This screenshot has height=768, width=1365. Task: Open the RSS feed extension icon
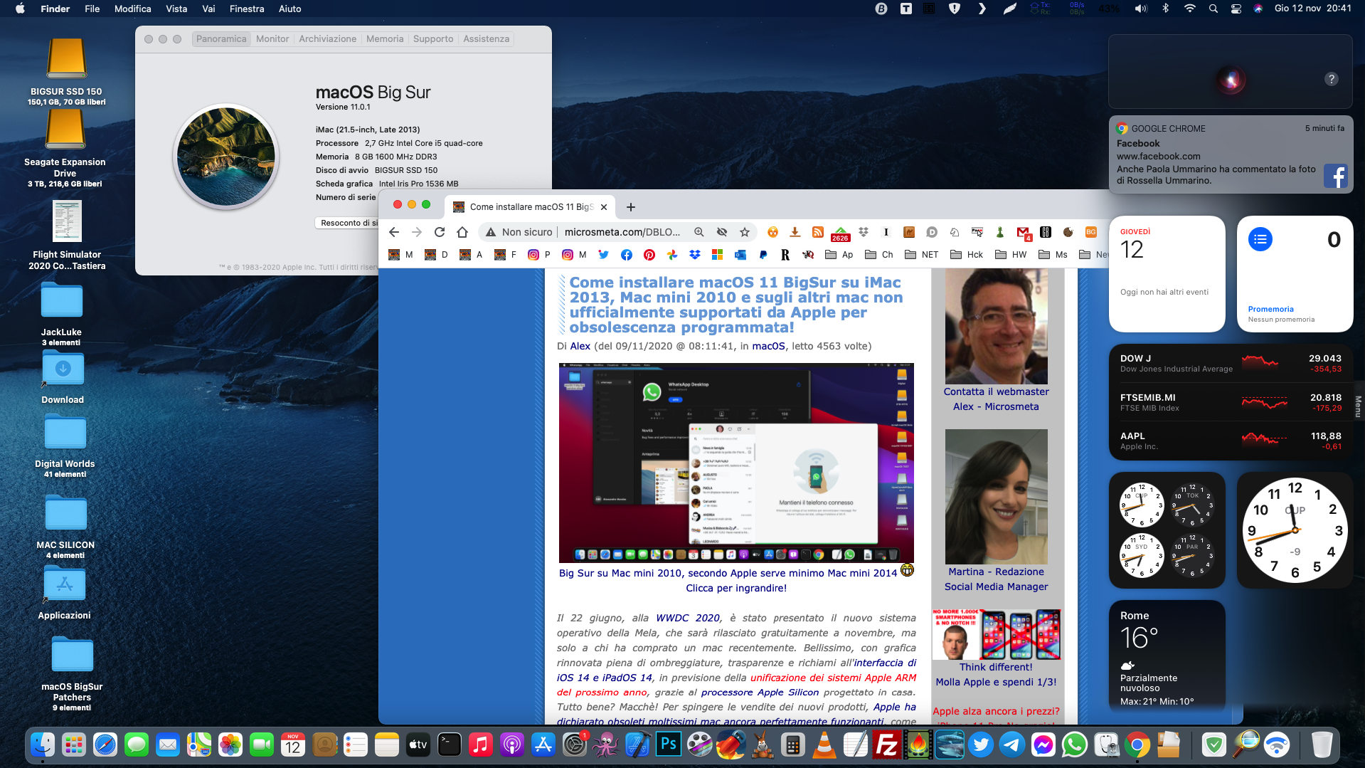click(818, 232)
